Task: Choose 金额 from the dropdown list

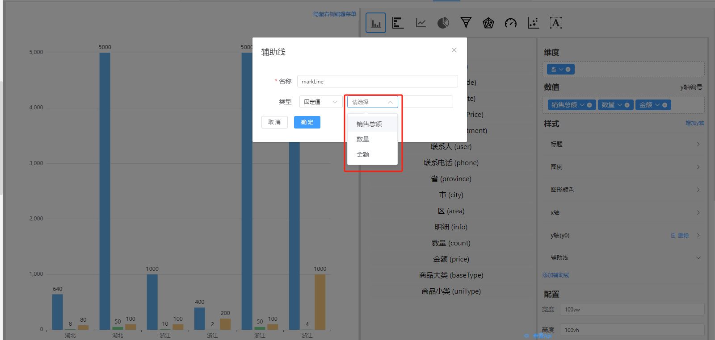Action: pyautogui.click(x=363, y=154)
